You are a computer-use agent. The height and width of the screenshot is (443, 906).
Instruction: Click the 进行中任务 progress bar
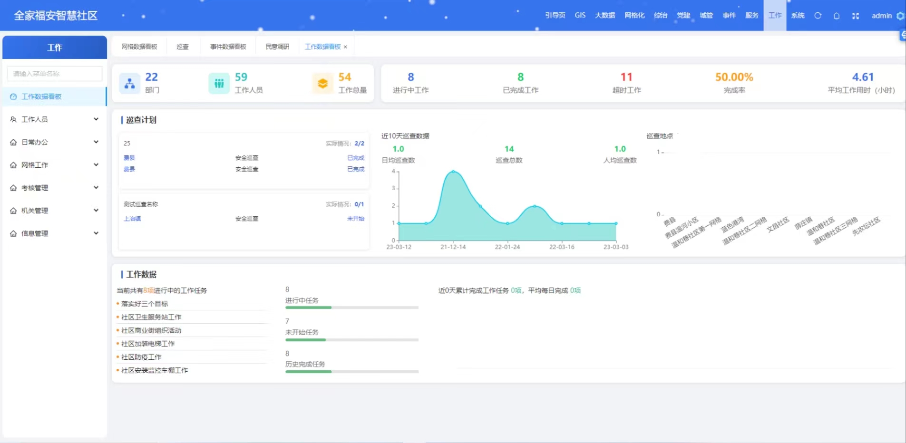coord(352,308)
